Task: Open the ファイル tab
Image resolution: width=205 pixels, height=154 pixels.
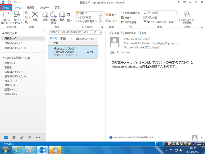Action: tap(6, 8)
